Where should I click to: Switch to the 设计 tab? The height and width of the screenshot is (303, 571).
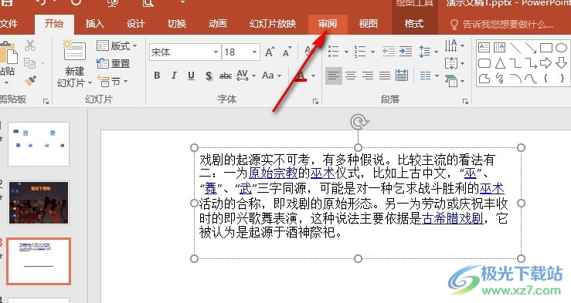coord(135,24)
